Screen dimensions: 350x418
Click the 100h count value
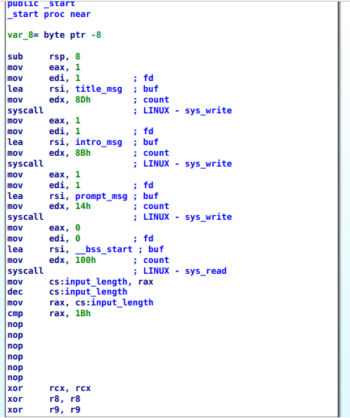[x=86, y=260]
